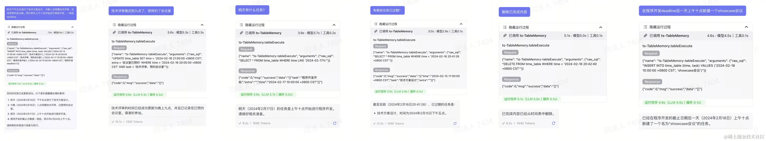This screenshot has width=766, height=141.
Task: Click the 1685 Tokens counter
Action: pos(261,123)
